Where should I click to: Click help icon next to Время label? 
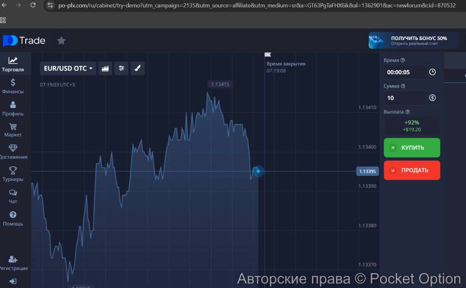(403, 60)
